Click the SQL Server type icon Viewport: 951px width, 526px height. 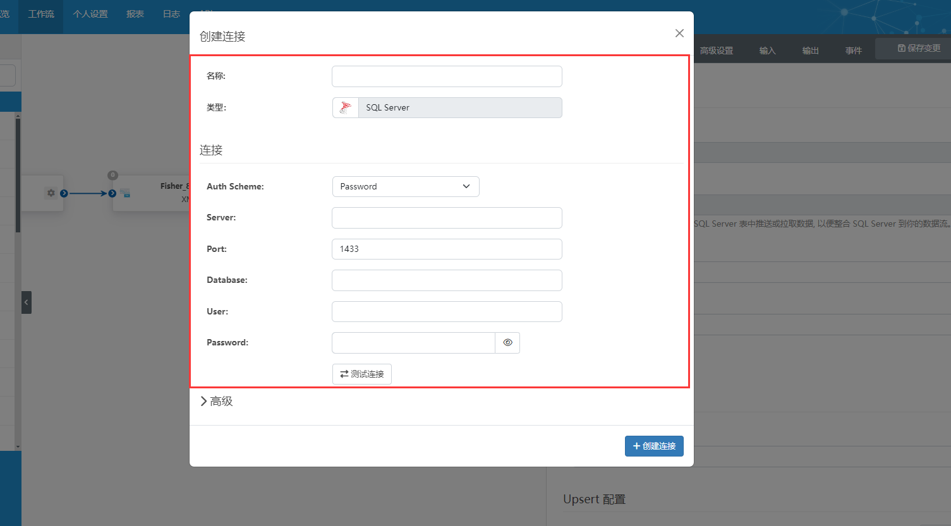[345, 107]
